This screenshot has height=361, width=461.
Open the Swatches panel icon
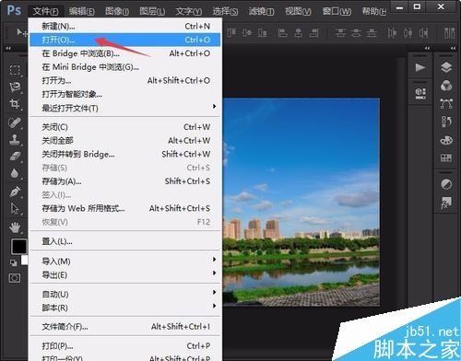tap(446, 157)
